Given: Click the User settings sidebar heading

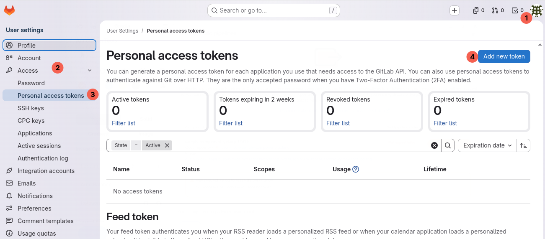Looking at the screenshot, I should [25, 30].
